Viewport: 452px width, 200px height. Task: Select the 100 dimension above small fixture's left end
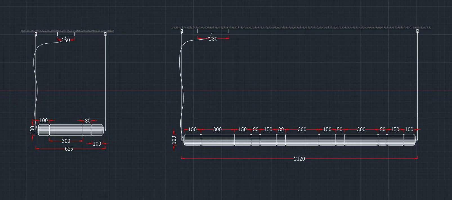[x=43, y=121]
